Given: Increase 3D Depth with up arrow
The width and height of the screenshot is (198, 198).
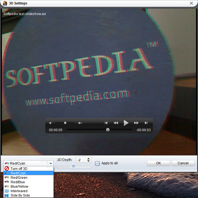Looking at the screenshot, I should coord(89,158).
